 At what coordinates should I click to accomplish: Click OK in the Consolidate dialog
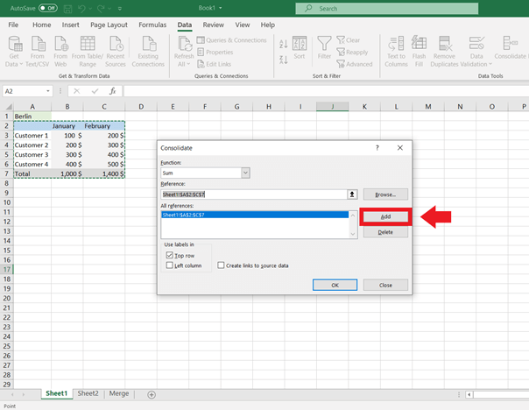[x=335, y=285]
